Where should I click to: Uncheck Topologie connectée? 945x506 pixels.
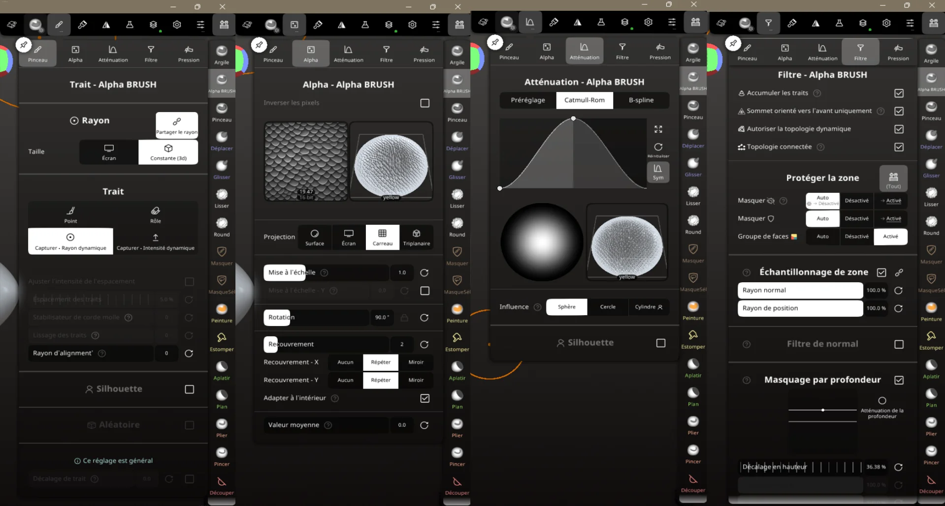[x=899, y=147]
